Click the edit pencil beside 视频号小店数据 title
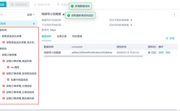 pos(64,14)
